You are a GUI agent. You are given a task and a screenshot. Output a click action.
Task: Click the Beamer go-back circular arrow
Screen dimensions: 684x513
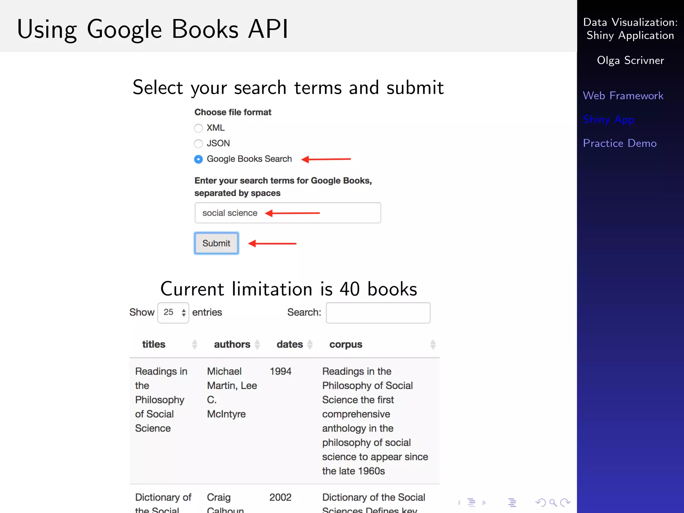[x=540, y=503]
